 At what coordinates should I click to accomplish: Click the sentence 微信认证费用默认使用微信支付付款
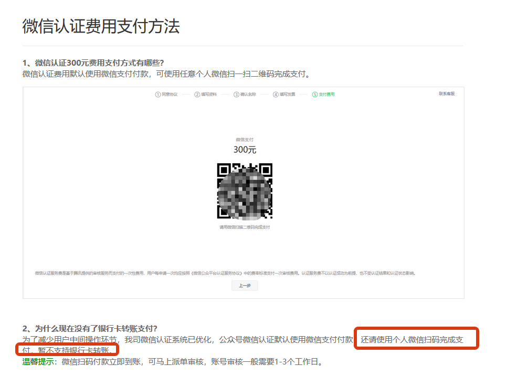(86, 74)
